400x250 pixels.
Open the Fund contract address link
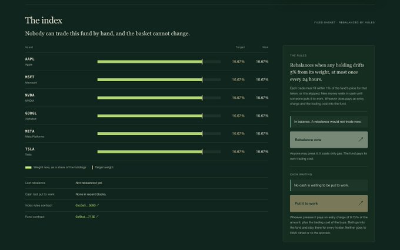[x=86, y=217]
